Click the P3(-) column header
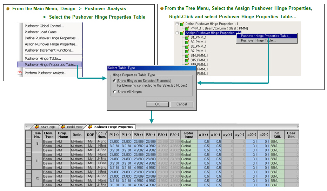327x191 pixels. (x=174, y=135)
